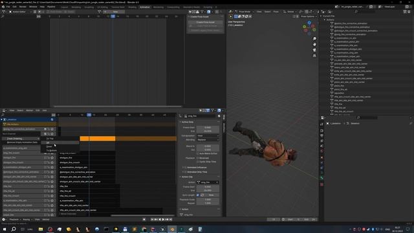Click the viewport navigation axis gizmo
The height and width of the screenshot is (233, 414).
[309, 27]
